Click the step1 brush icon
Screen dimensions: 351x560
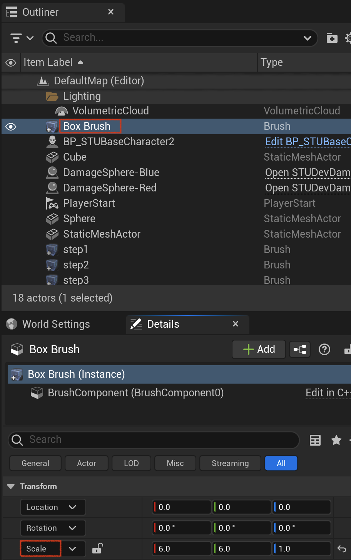tap(52, 250)
